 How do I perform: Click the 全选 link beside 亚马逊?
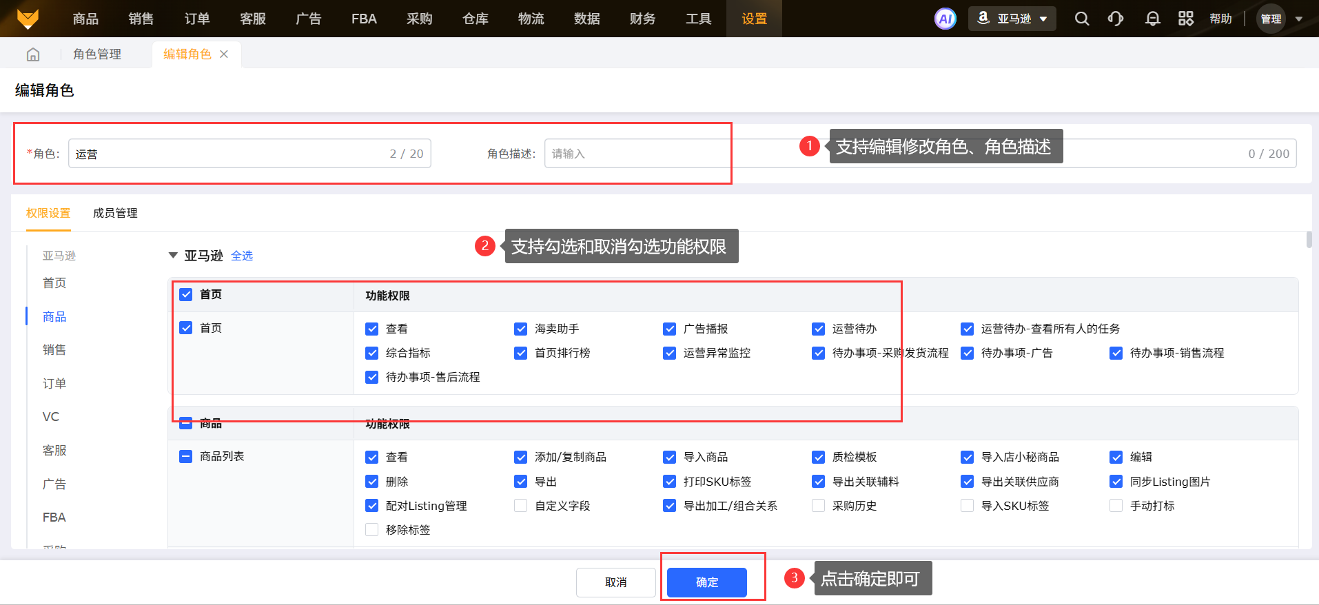tap(242, 256)
